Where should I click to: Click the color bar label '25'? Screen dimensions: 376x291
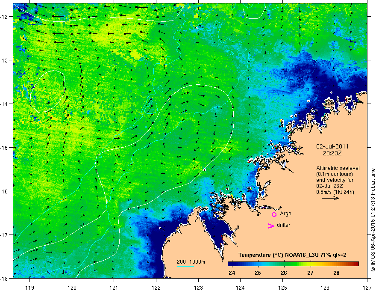(x=258, y=273)
